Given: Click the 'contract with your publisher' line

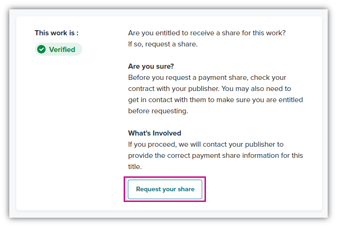Looking at the screenshot, I should click(210, 89).
